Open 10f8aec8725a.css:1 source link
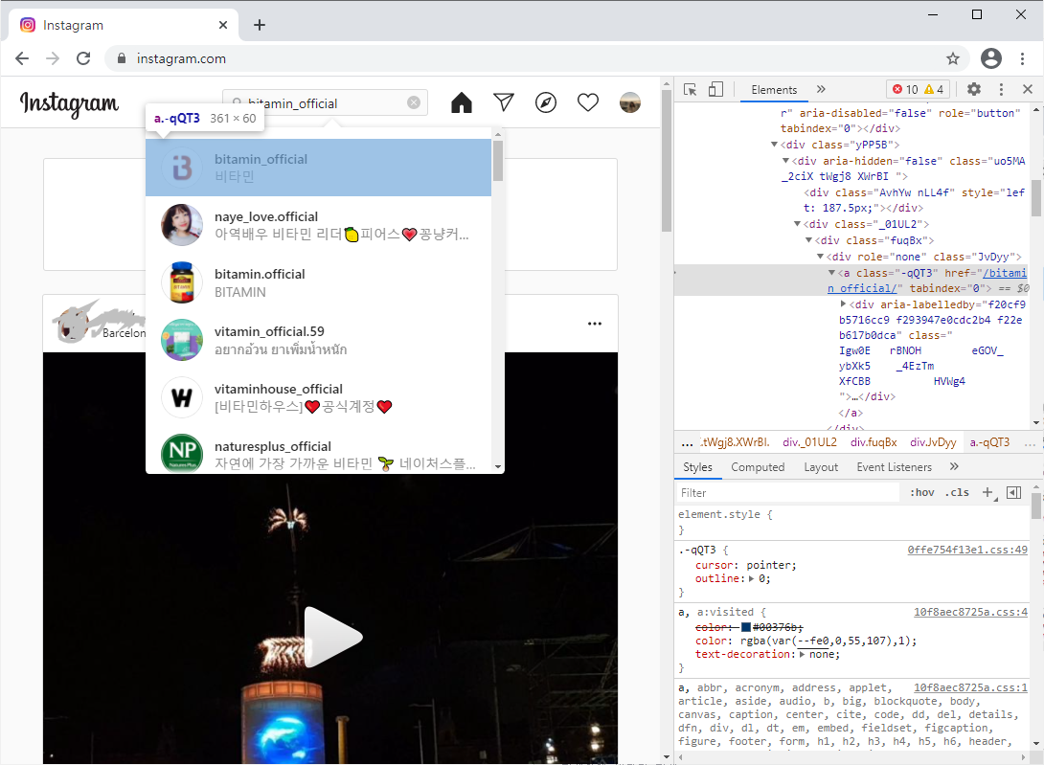The image size is (1044, 765). coord(970,687)
